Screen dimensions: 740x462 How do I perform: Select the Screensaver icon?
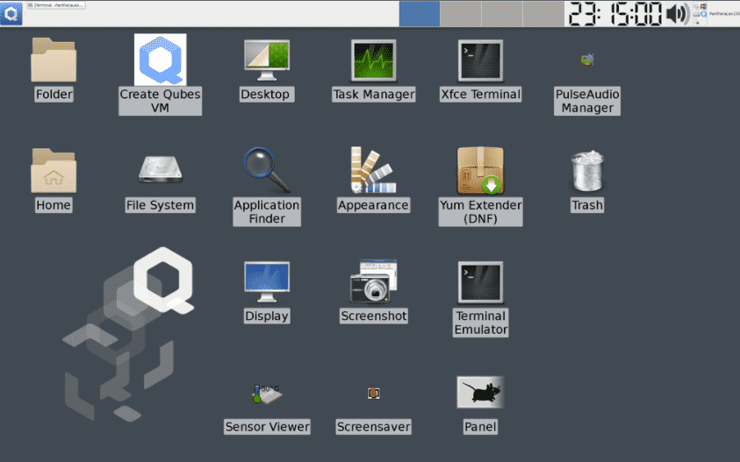click(373, 392)
